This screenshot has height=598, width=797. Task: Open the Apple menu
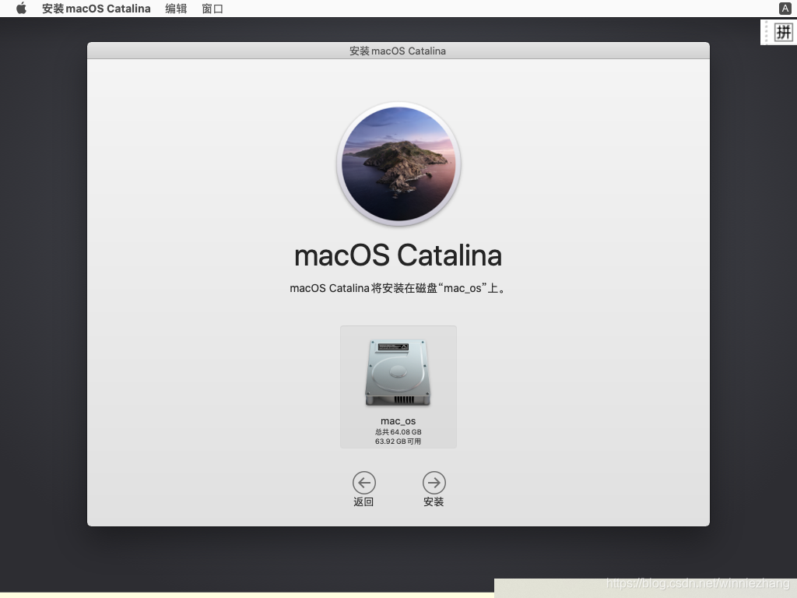coord(21,8)
